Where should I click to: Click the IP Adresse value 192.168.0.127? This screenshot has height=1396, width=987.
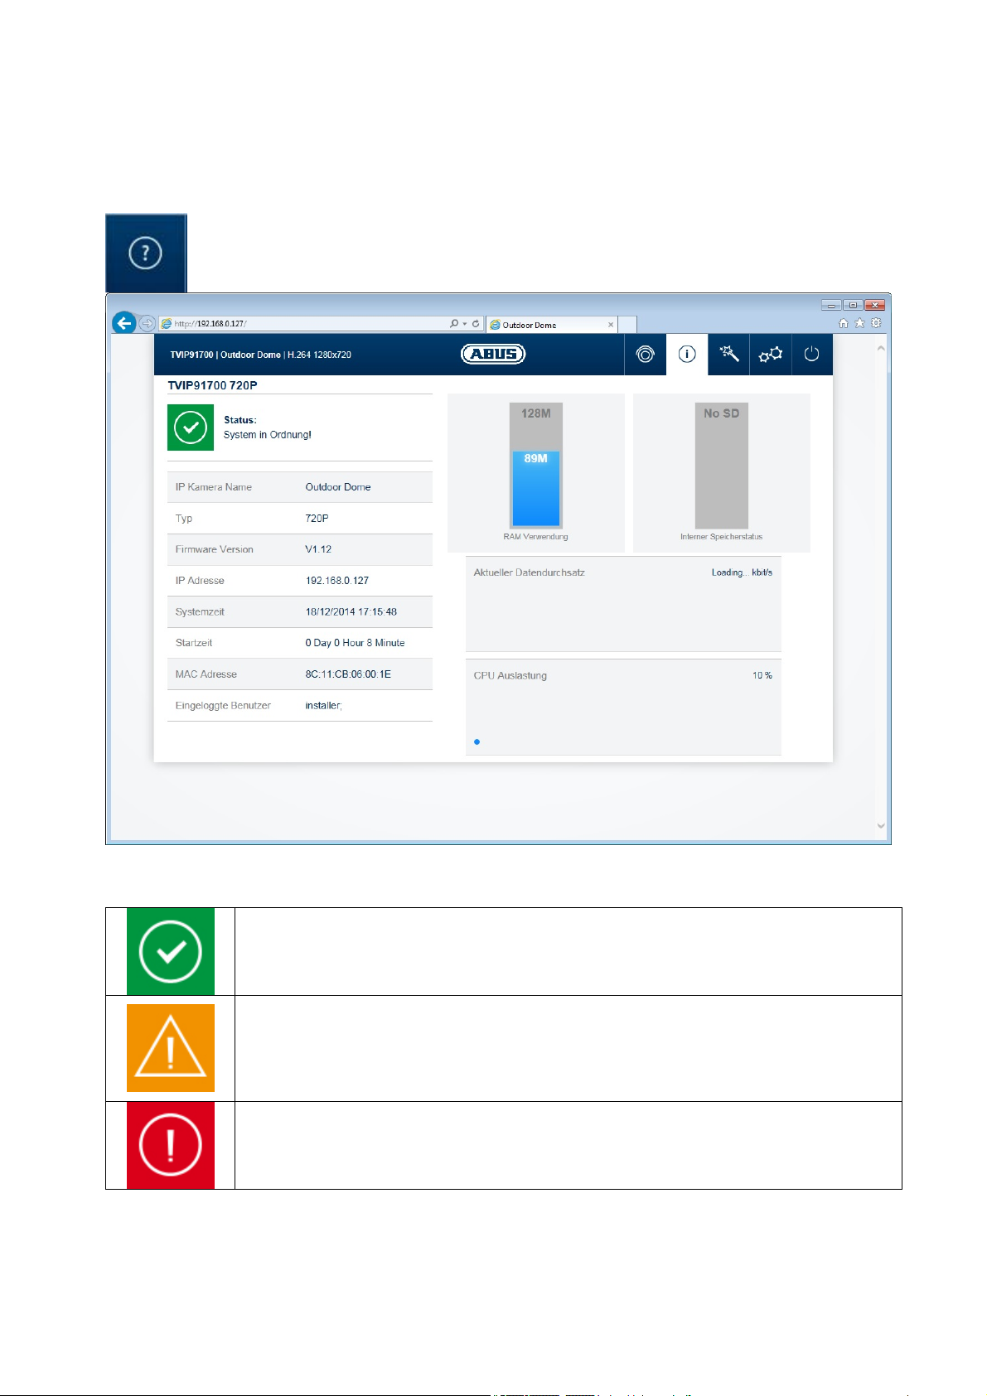point(336,581)
